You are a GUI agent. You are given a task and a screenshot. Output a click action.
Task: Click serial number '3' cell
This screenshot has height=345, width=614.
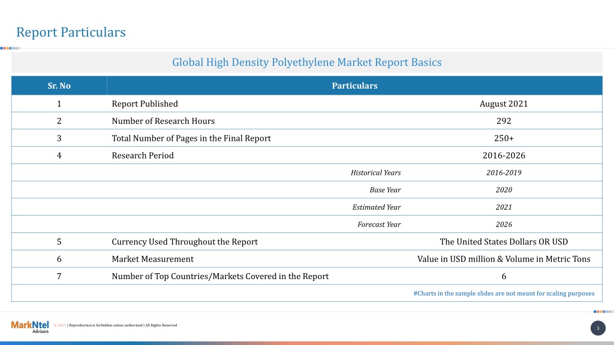(x=59, y=138)
